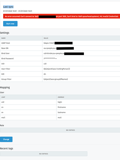Click the Start new button
This screenshot has width=120, height=160.
pos(10,24)
